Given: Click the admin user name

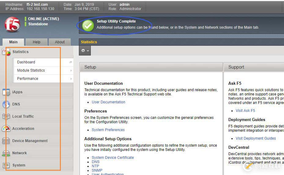Looking at the screenshot, I should [124, 5].
